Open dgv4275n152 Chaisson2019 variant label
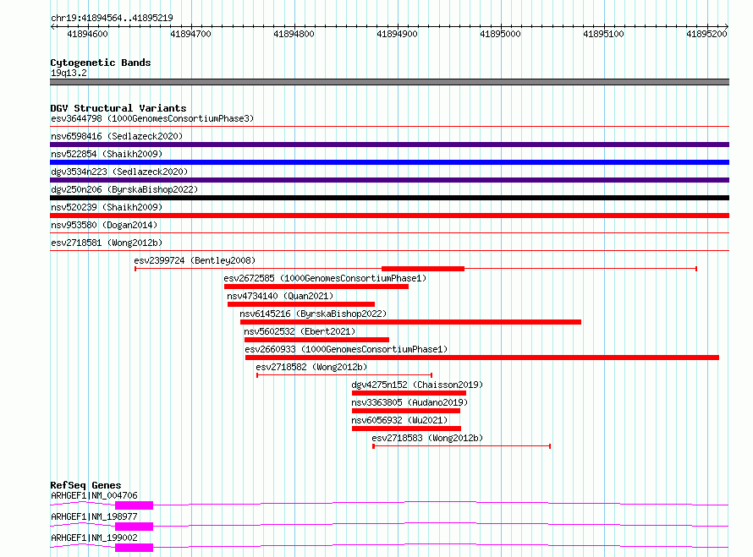Viewport: 753px width, 557px height. point(417,385)
